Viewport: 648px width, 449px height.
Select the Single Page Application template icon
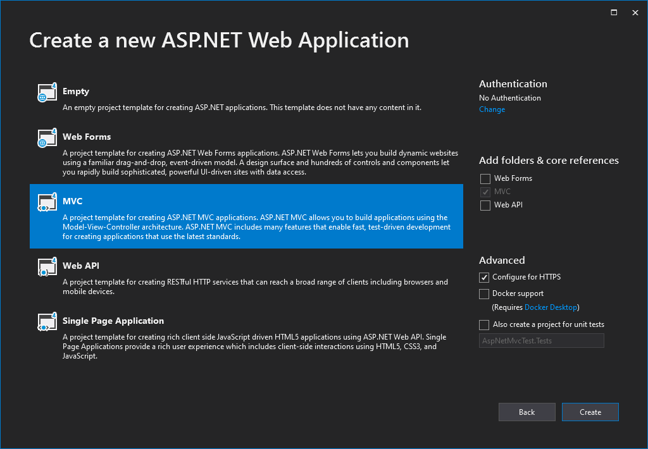47,321
